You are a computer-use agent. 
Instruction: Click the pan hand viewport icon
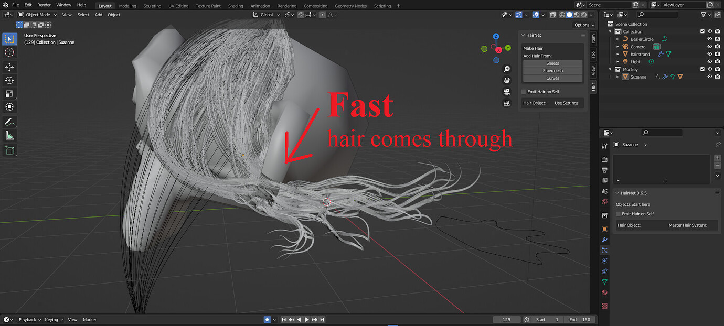pyautogui.click(x=507, y=80)
